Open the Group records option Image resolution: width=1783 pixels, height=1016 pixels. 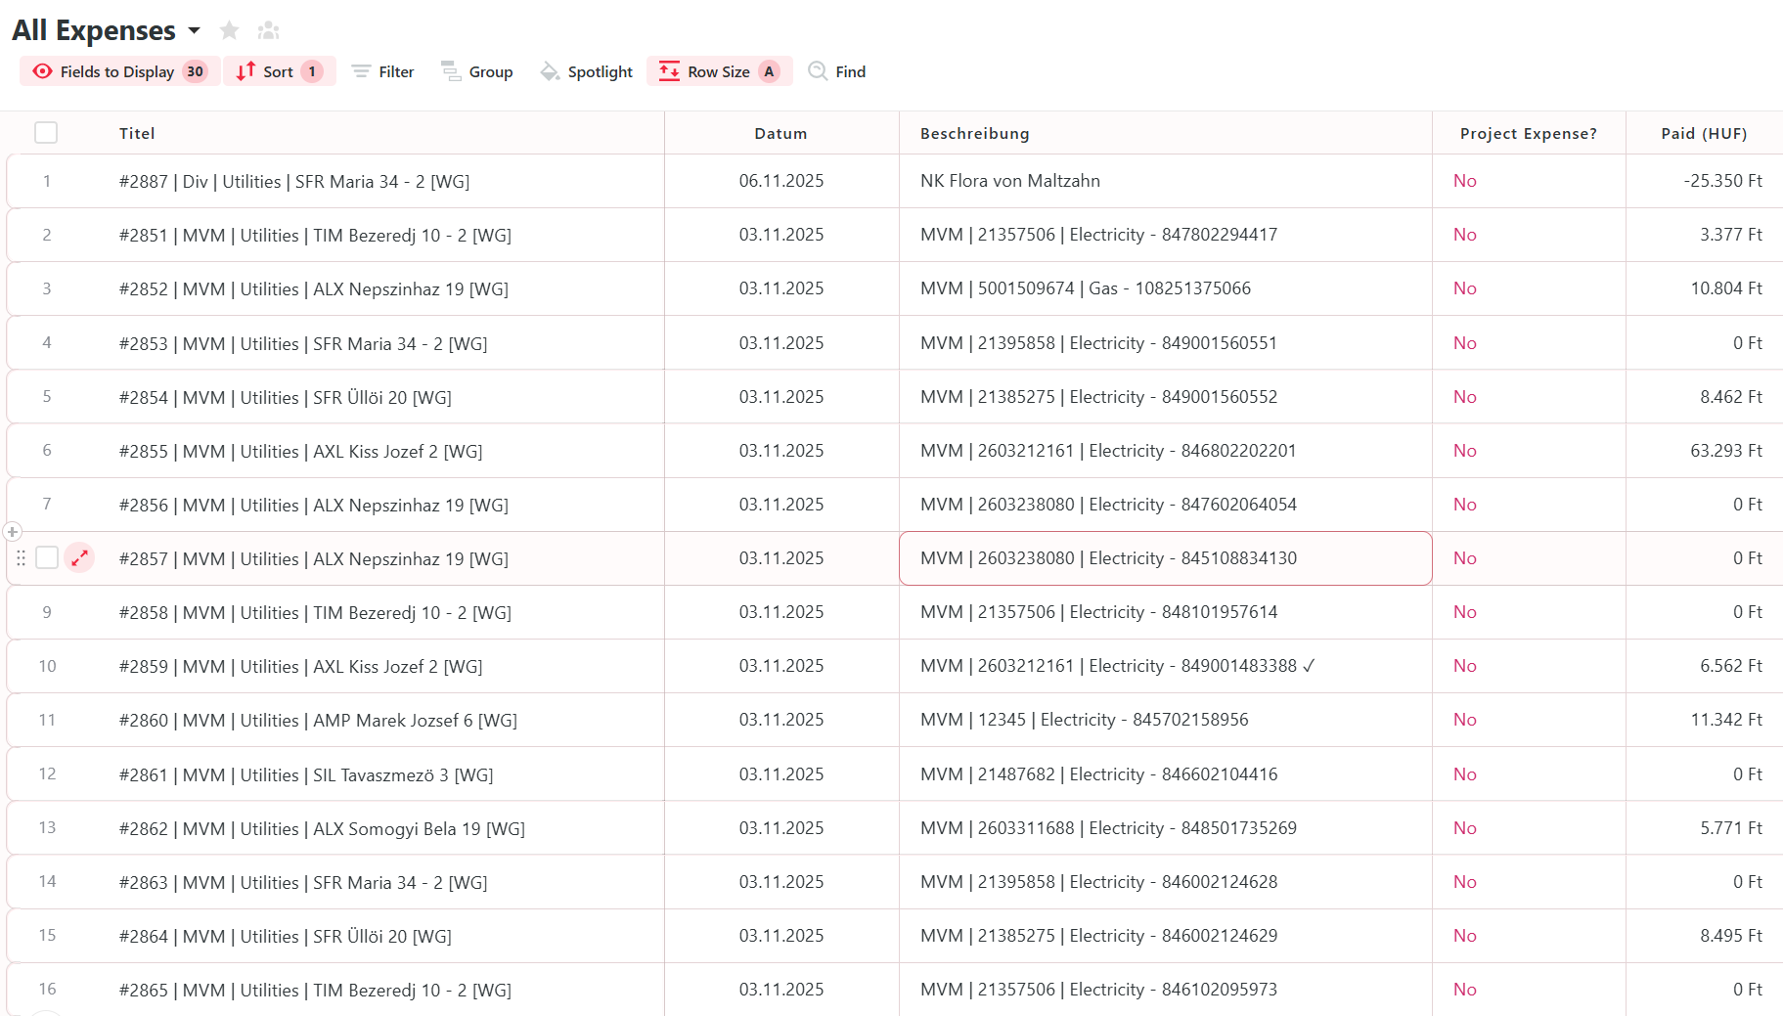(477, 71)
